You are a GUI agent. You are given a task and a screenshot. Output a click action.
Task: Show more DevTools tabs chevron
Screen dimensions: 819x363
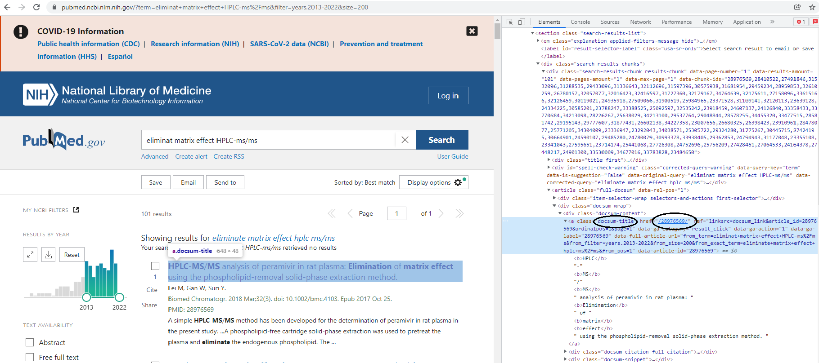pos(772,22)
